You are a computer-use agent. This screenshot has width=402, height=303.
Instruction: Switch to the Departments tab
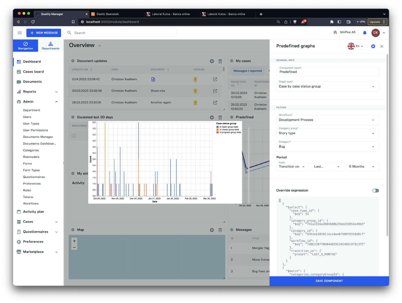click(x=51, y=46)
